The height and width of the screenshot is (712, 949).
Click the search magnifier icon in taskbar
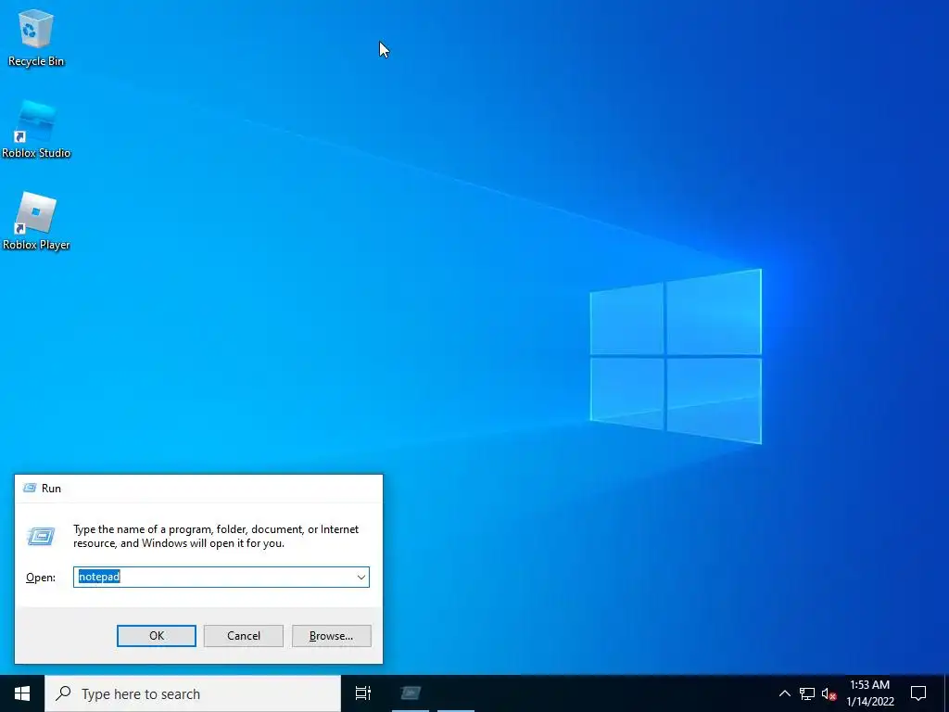point(63,693)
